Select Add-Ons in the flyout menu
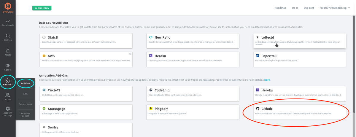 tap(25, 83)
